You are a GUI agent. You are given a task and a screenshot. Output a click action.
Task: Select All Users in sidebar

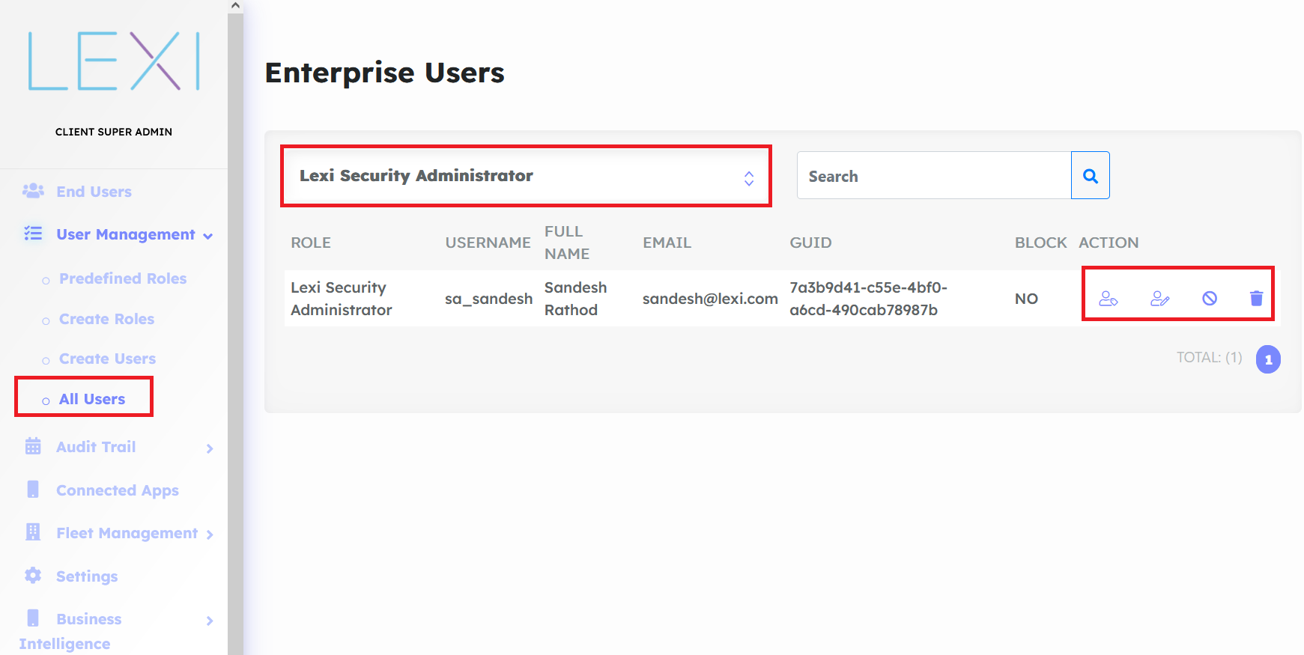pyautogui.click(x=92, y=399)
